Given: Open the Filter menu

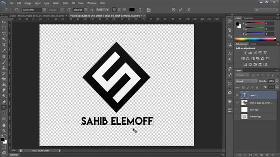Looking at the screenshot, I should coord(66,3).
